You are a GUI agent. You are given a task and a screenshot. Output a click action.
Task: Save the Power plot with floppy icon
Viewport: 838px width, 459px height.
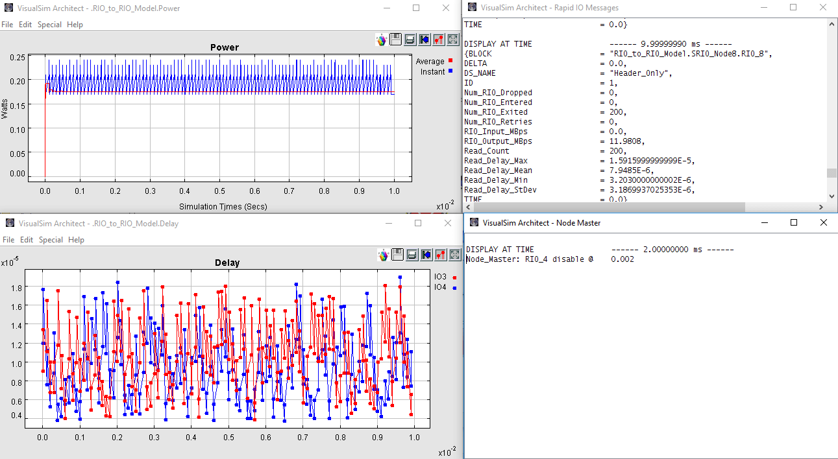point(396,40)
